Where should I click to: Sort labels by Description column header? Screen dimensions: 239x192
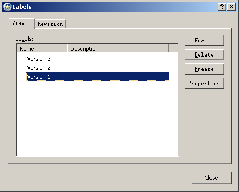pyautogui.click(x=118, y=49)
